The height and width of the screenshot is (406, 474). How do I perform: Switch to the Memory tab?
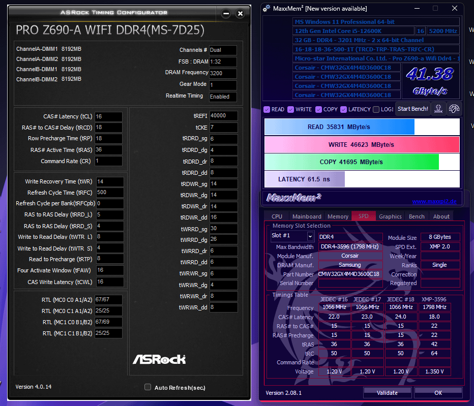[x=338, y=216]
